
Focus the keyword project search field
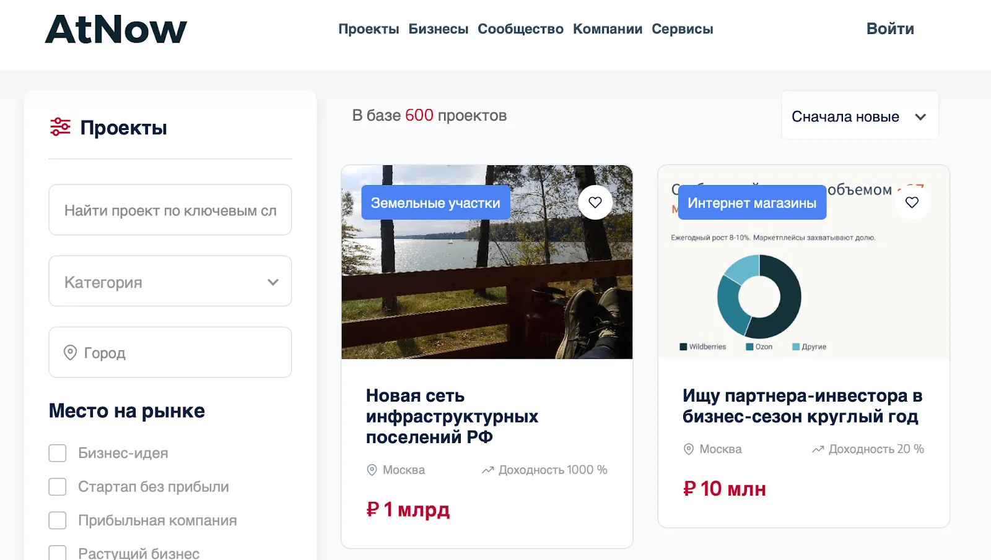170,210
